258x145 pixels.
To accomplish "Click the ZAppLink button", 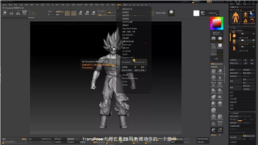I will (x=212, y=13).
